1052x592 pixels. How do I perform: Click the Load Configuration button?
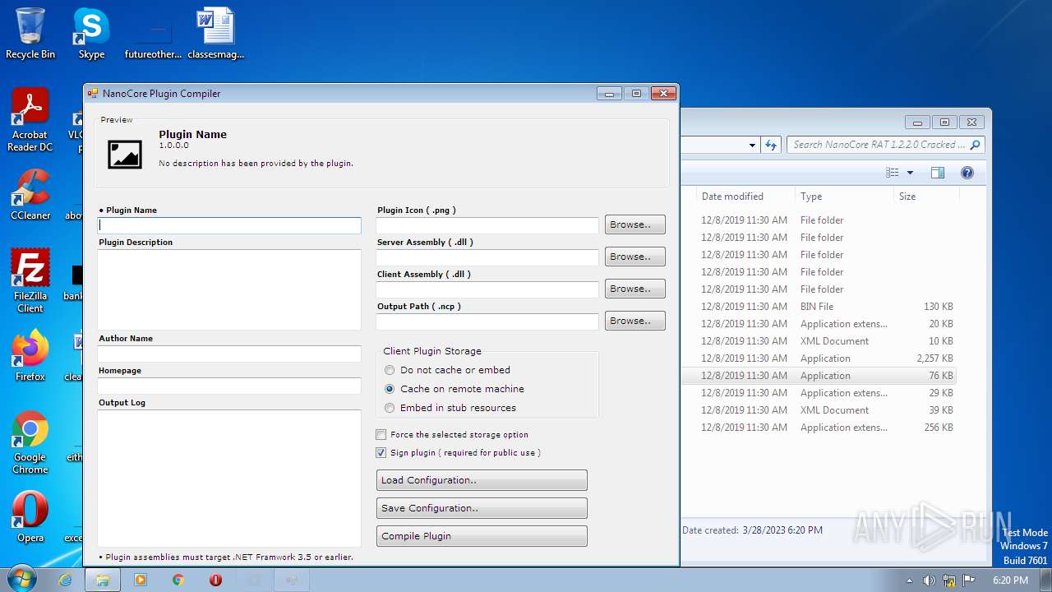(482, 480)
